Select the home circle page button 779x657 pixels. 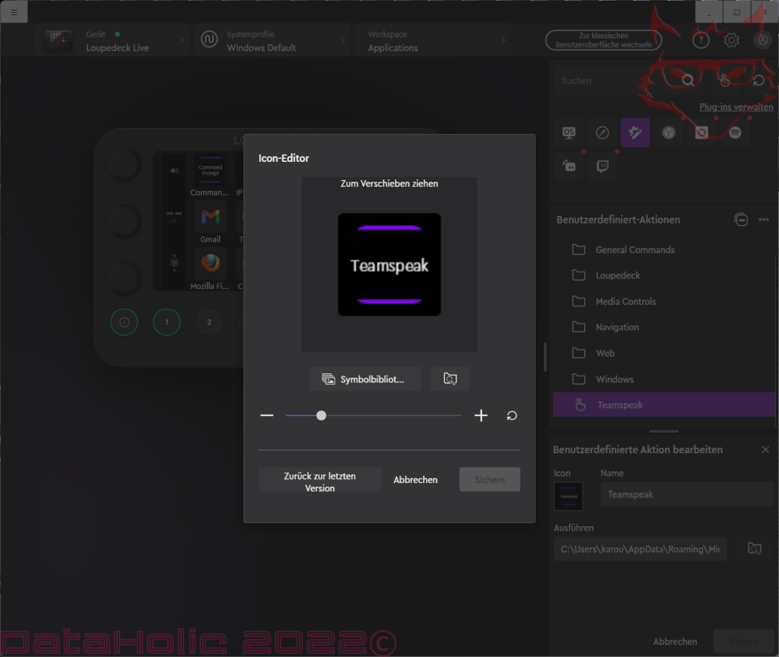tap(124, 322)
